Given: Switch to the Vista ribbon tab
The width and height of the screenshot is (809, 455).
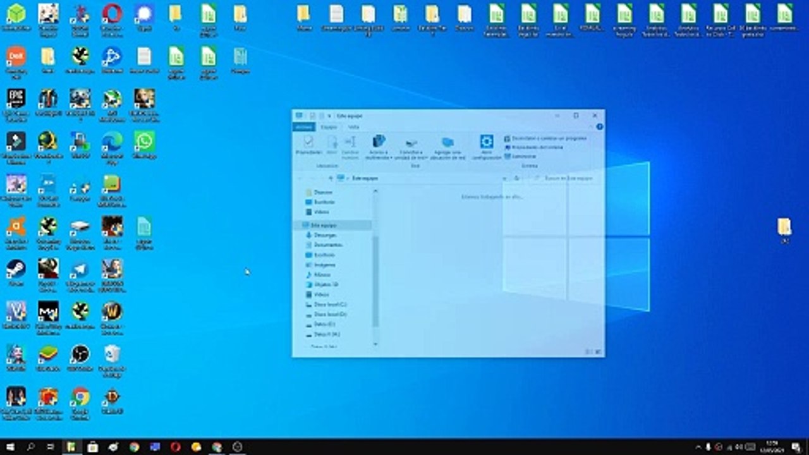Looking at the screenshot, I should tap(354, 127).
